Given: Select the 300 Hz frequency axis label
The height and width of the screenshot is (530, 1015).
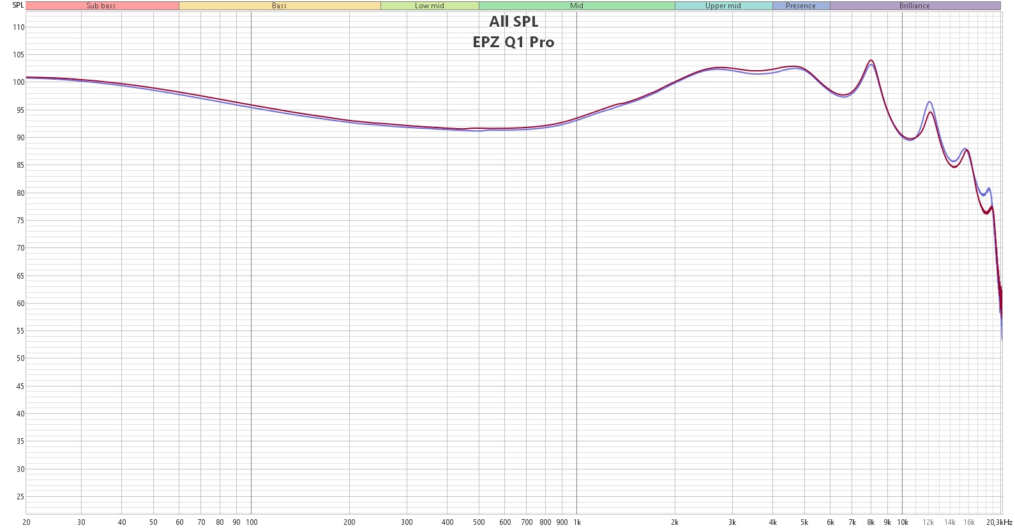Looking at the screenshot, I should point(407,522).
